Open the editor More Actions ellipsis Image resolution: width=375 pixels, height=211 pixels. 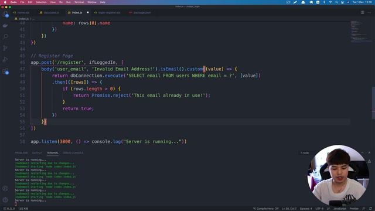369,12
